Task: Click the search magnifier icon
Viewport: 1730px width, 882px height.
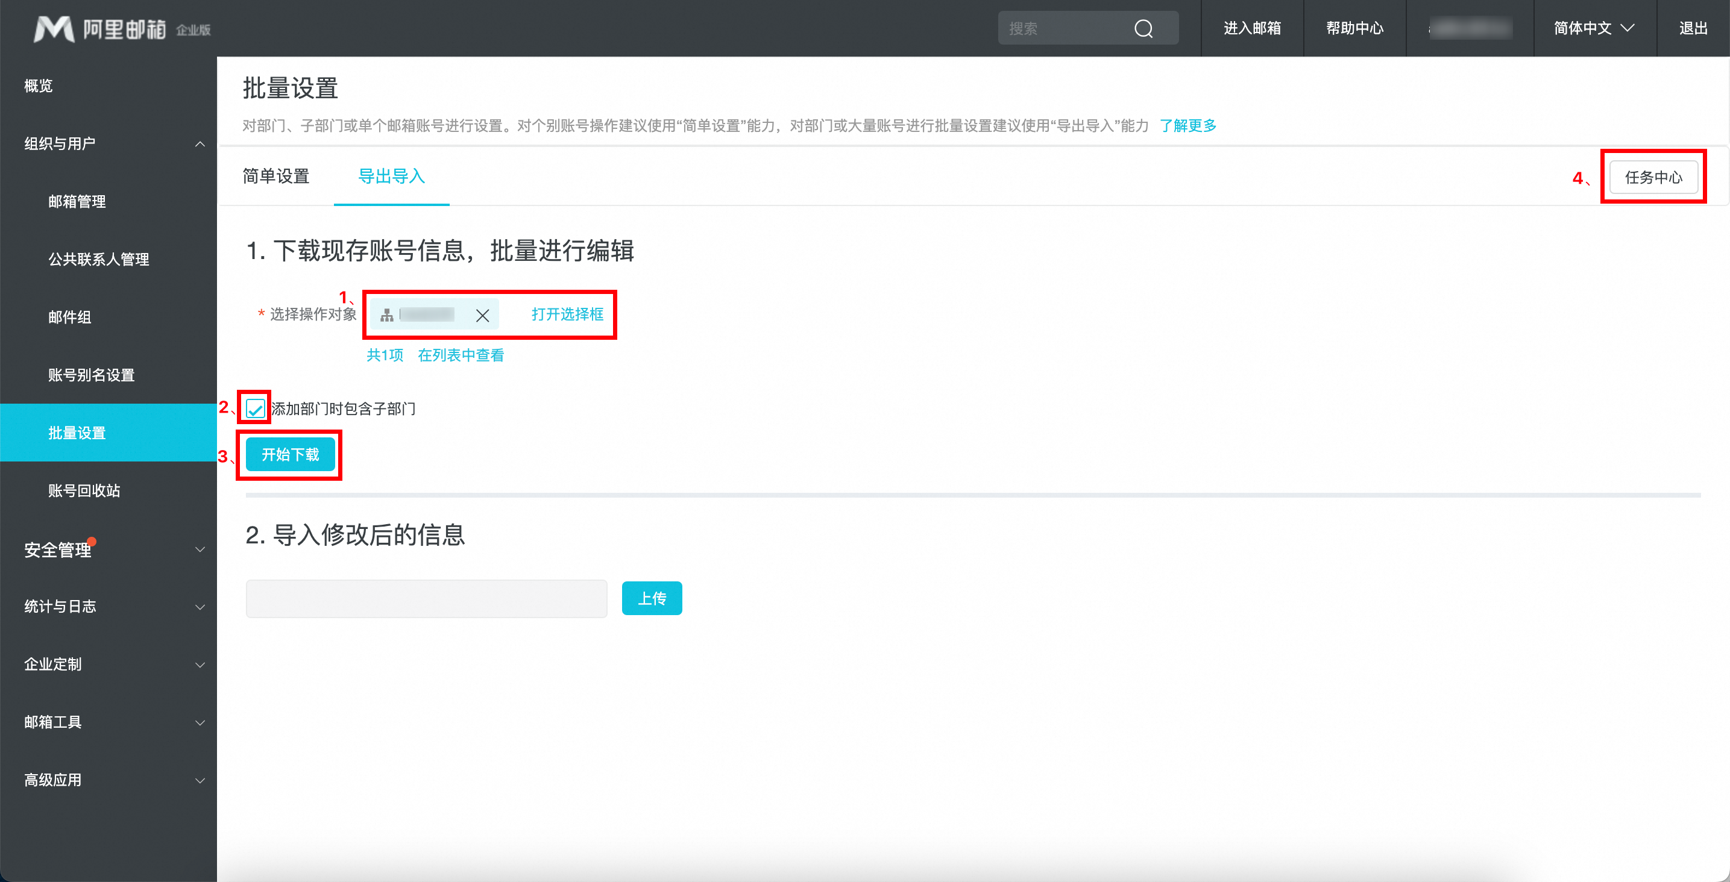Action: pyautogui.click(x=1143, y=28)
